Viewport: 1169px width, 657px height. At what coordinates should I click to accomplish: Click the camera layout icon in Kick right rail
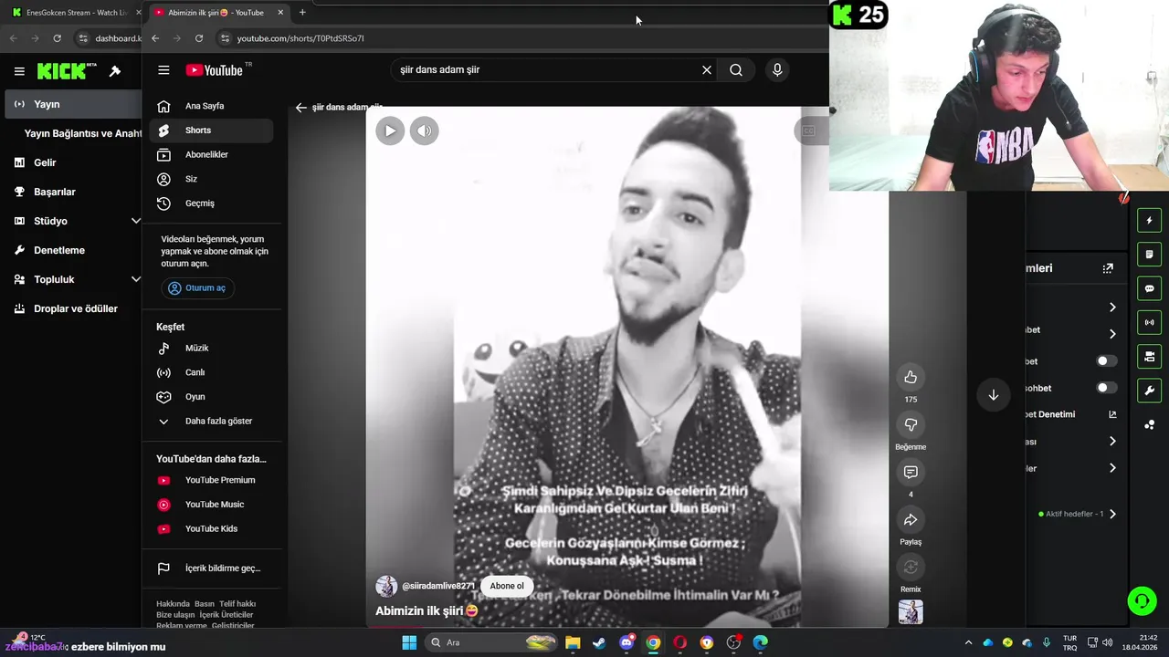[1150, 356]
